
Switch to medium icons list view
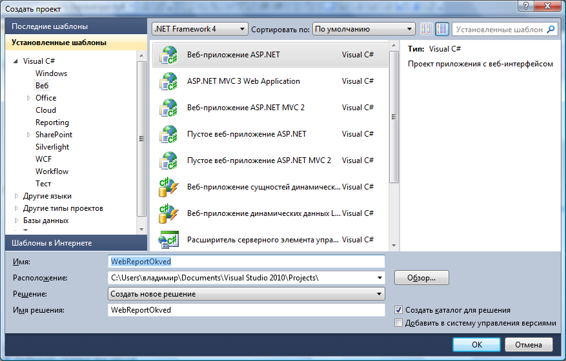442,29
